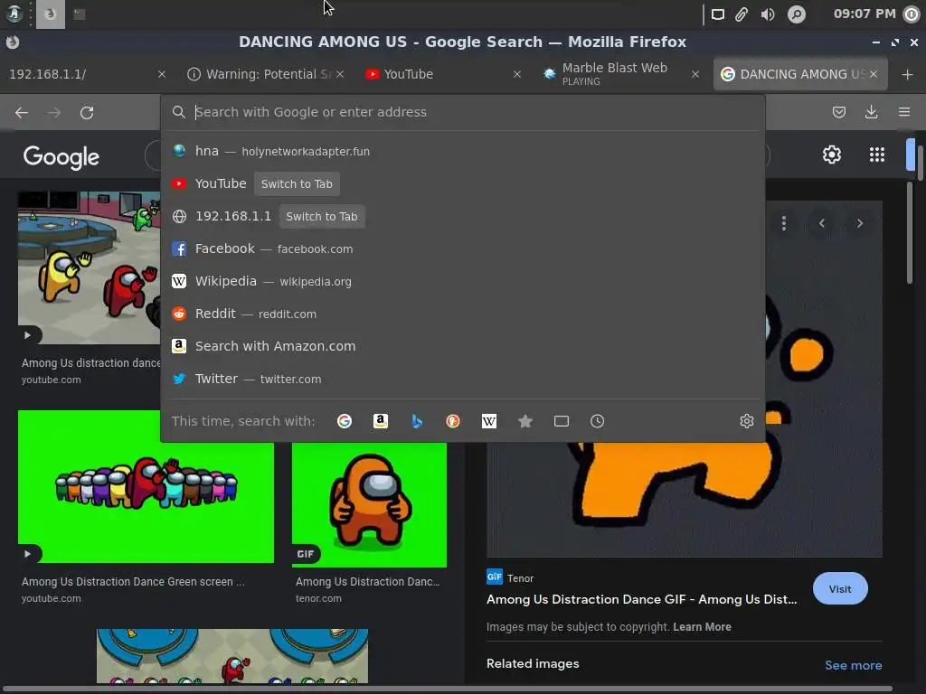Click Switch to Tab for 192.168.1.1
This screenshot has width=926, height=694.
[x=321, y=217]
